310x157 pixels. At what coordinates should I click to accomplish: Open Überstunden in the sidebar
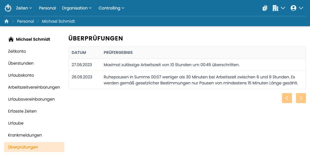(21, 63)
